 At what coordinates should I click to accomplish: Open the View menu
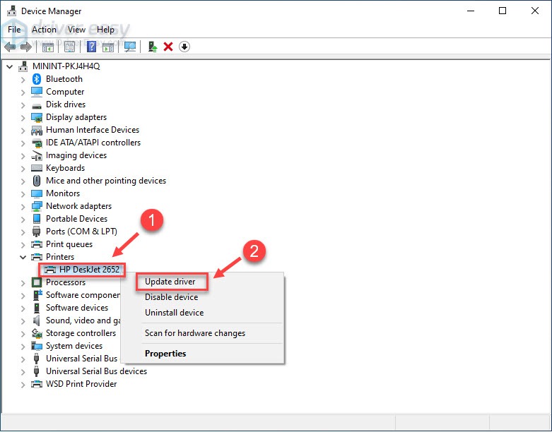(76, 30)
